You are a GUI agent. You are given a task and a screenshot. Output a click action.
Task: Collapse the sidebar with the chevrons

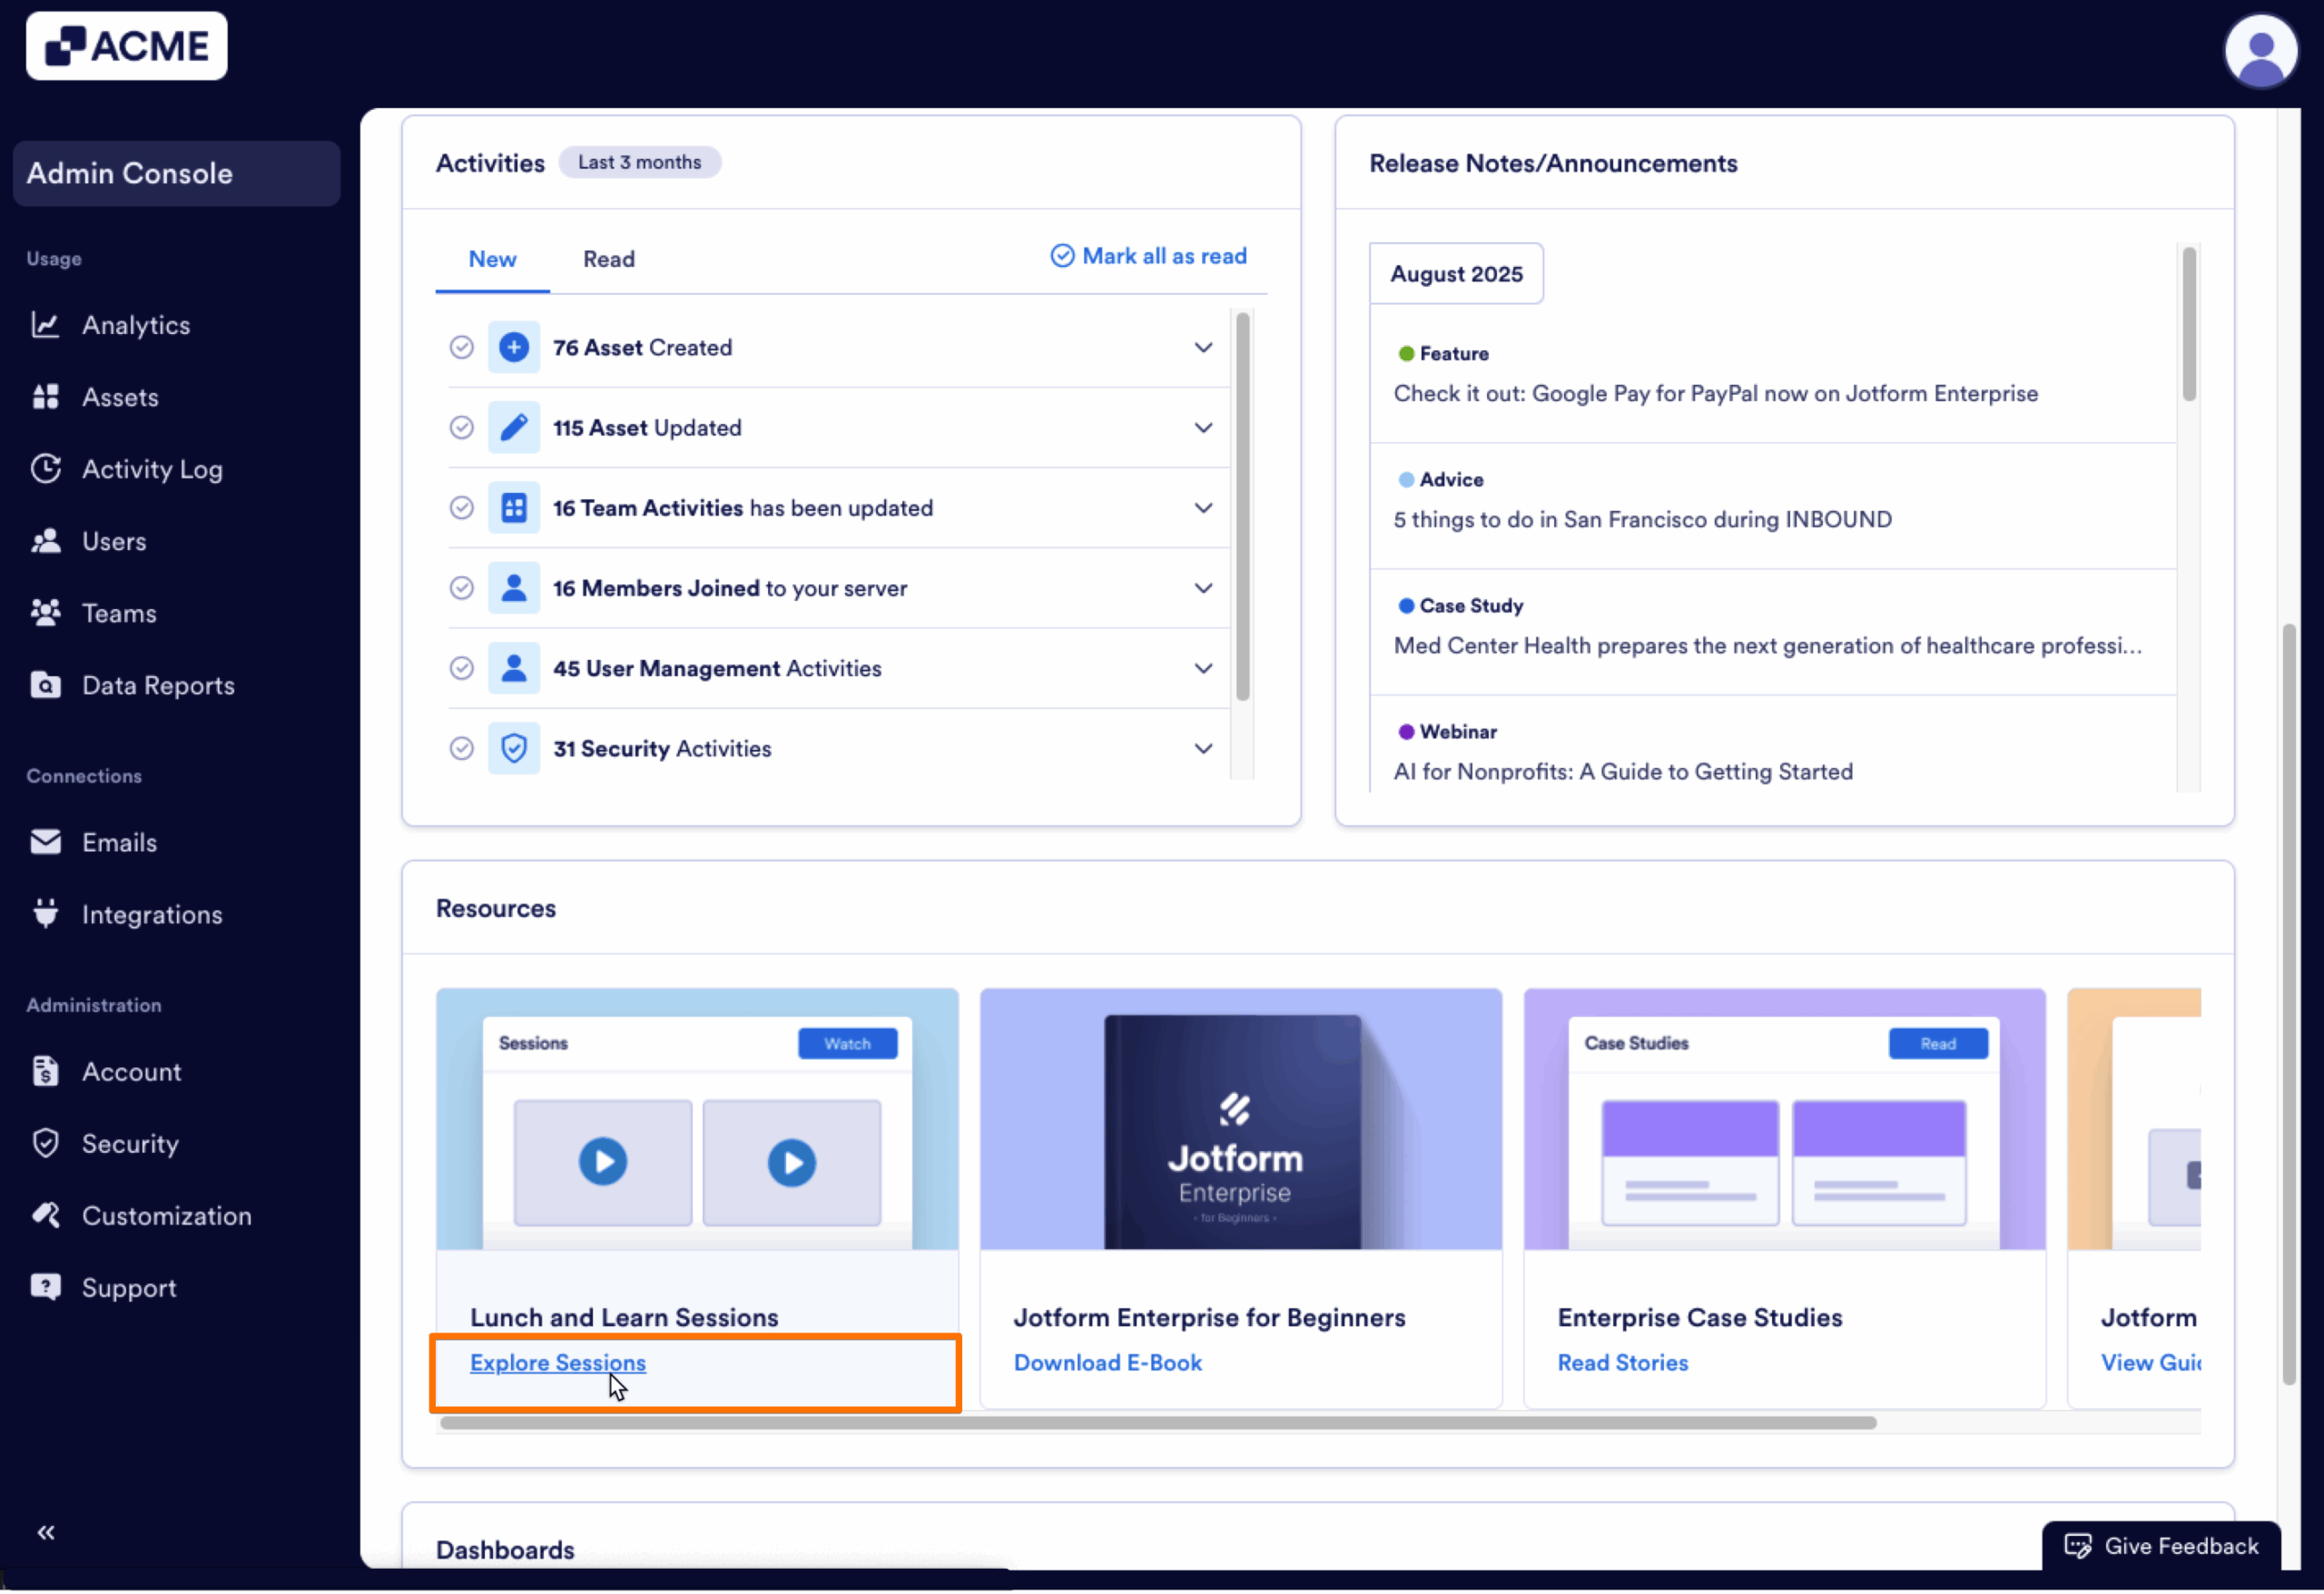[46, 1532]
